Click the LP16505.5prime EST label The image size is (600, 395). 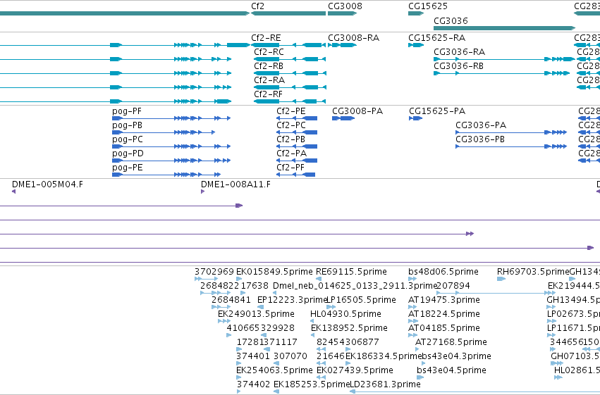361,300
